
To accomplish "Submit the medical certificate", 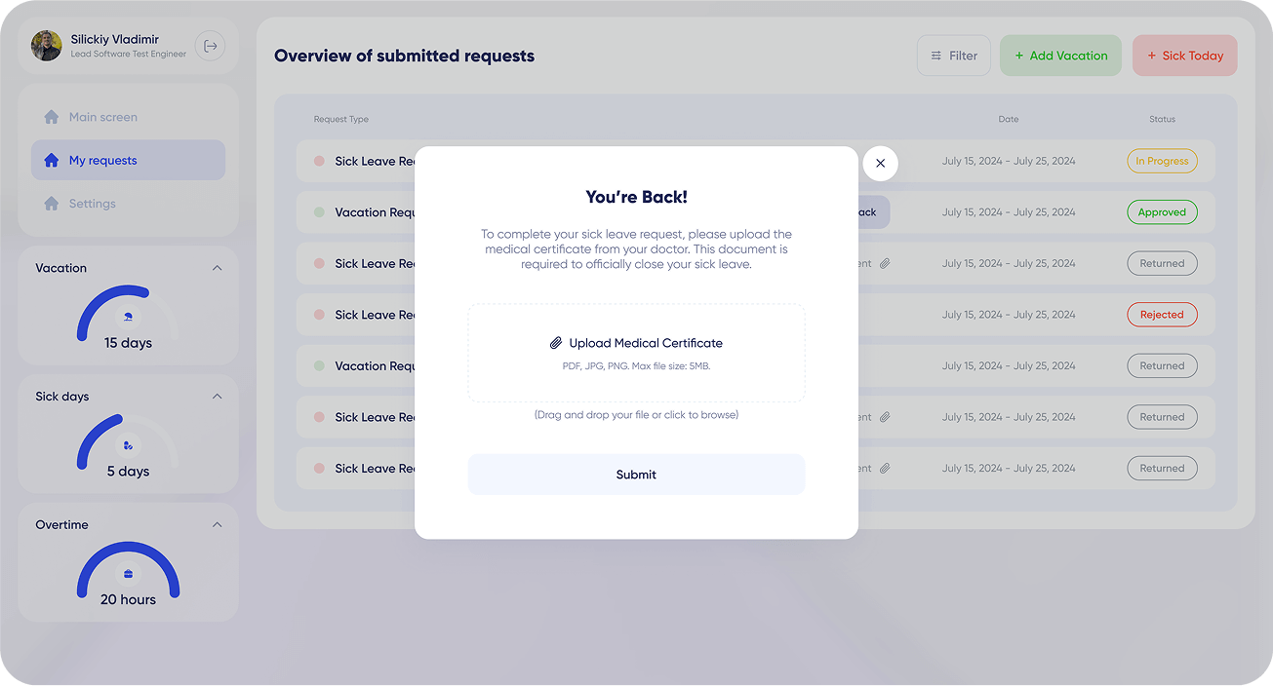I will pyautogui.click(x=636, y=475).
